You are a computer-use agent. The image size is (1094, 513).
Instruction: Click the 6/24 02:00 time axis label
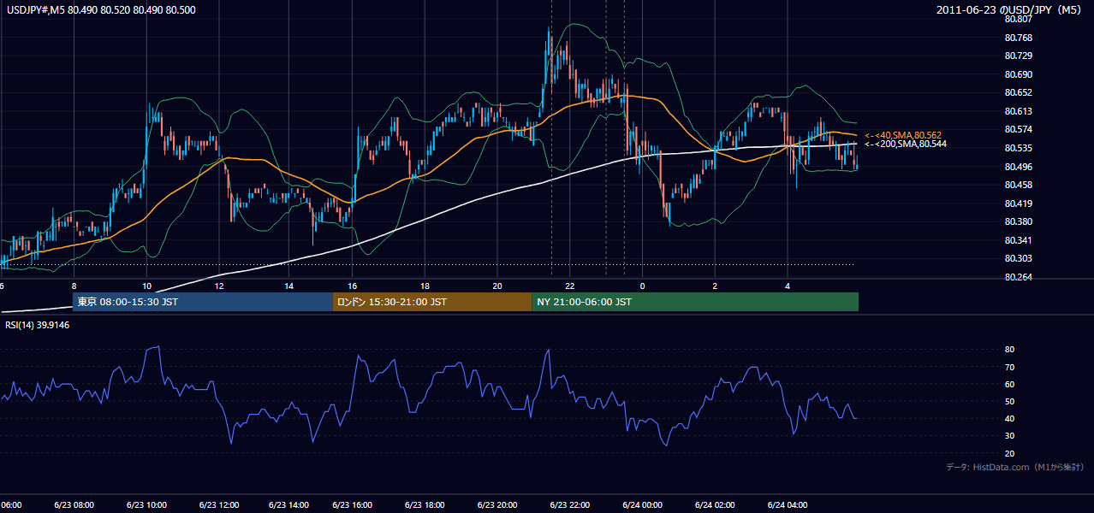[716, 505]
